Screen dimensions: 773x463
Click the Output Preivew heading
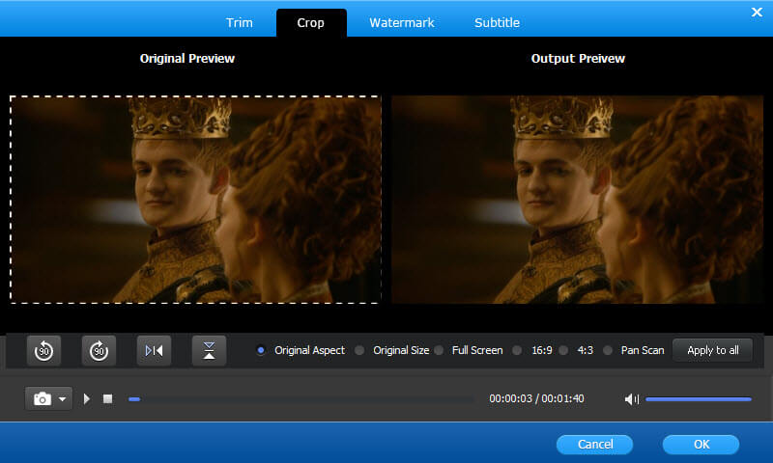[578, 59]
